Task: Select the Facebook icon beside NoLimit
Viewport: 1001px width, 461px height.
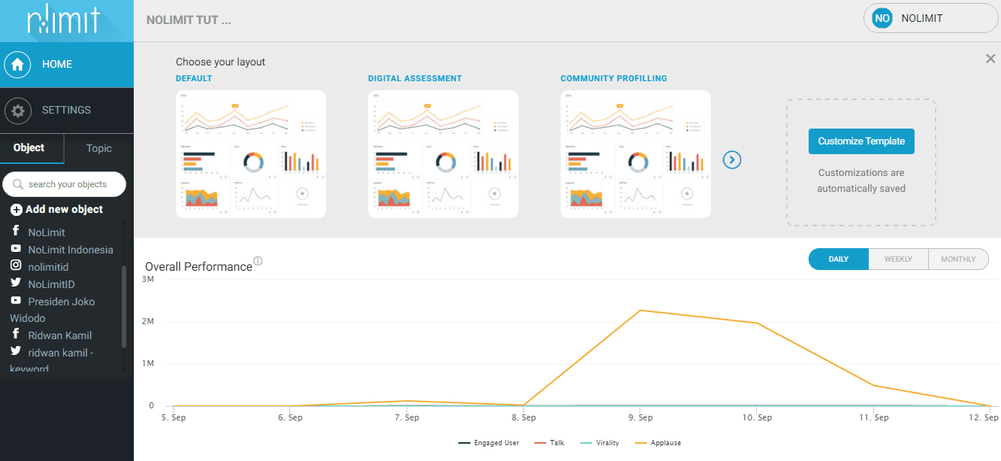Action: [16, 232]
